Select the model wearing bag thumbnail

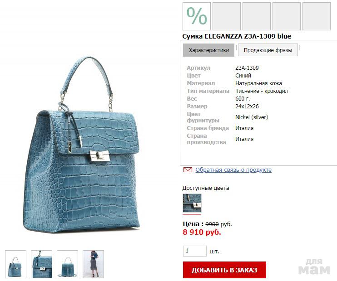93,264
